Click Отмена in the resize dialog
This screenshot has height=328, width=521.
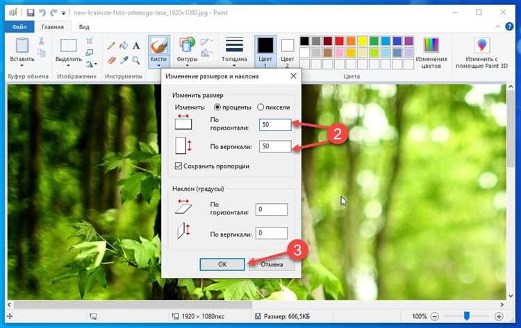coord(272,264)
